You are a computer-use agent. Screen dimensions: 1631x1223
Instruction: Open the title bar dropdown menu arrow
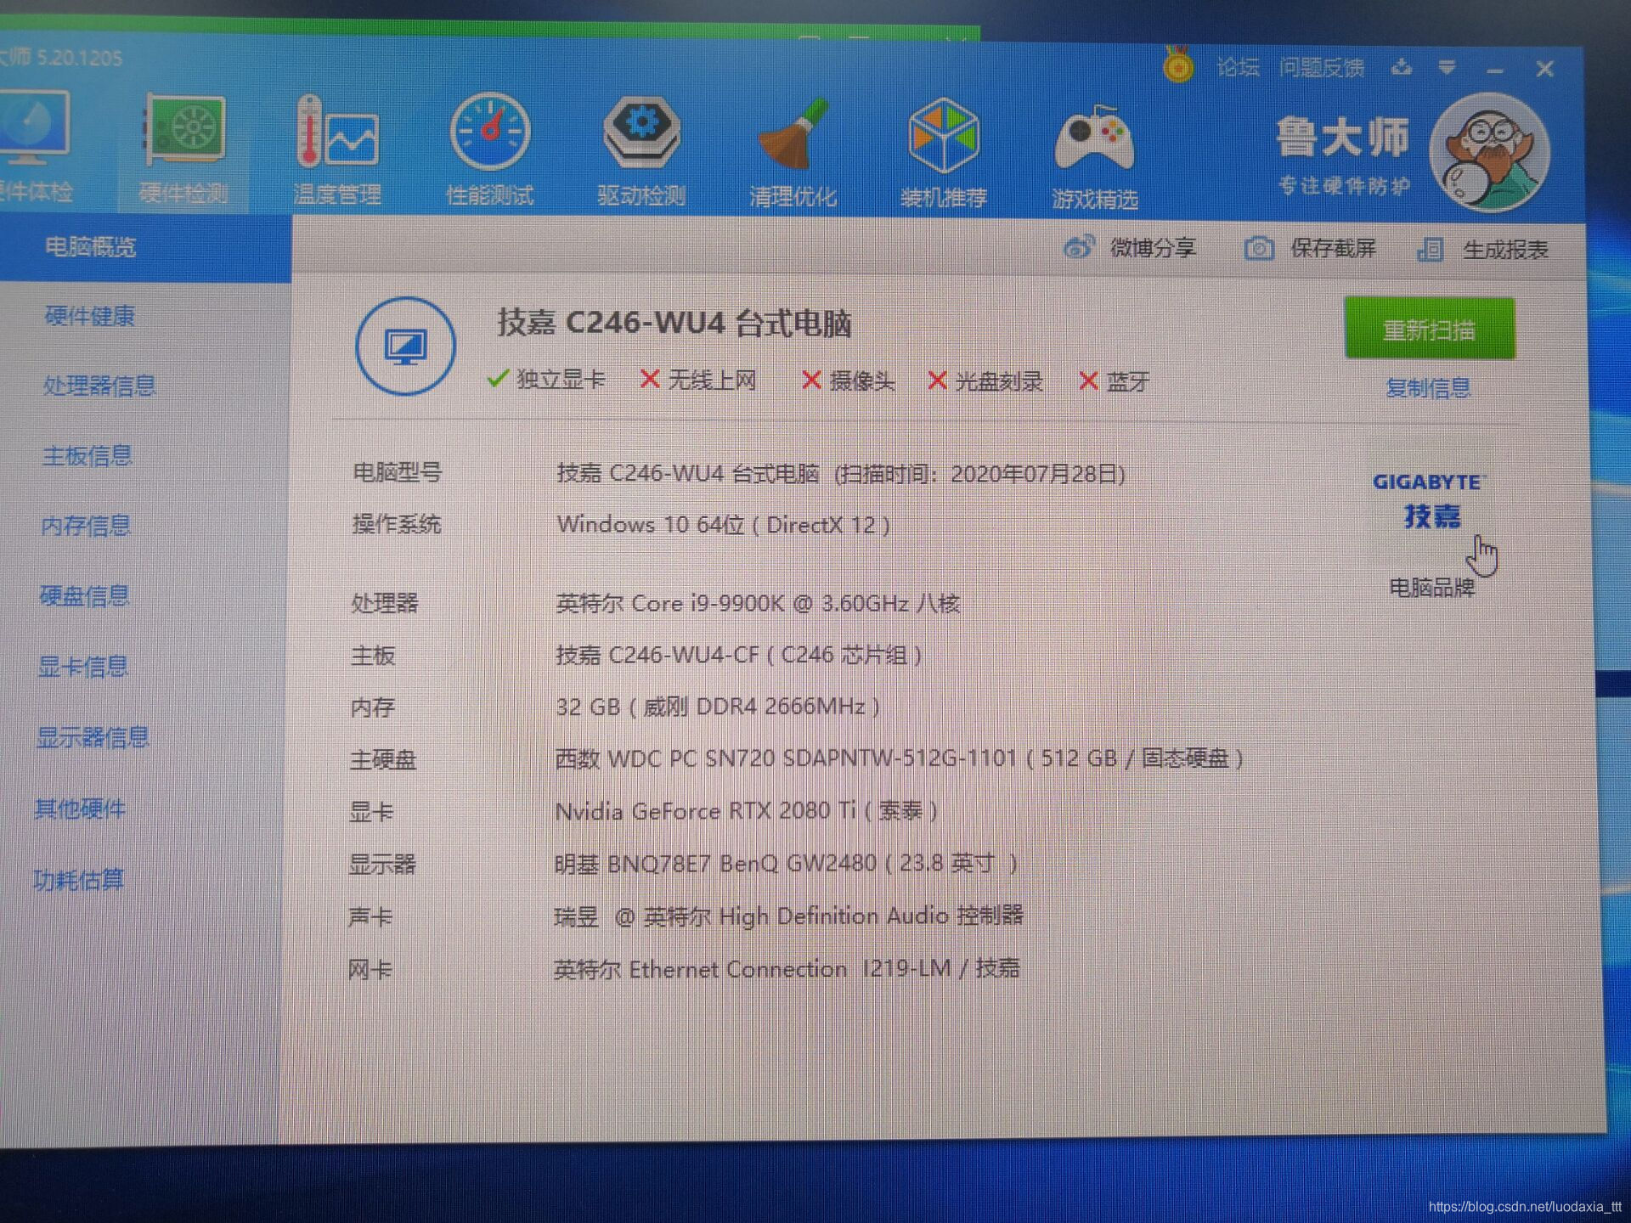click(x=1448, y=67)
